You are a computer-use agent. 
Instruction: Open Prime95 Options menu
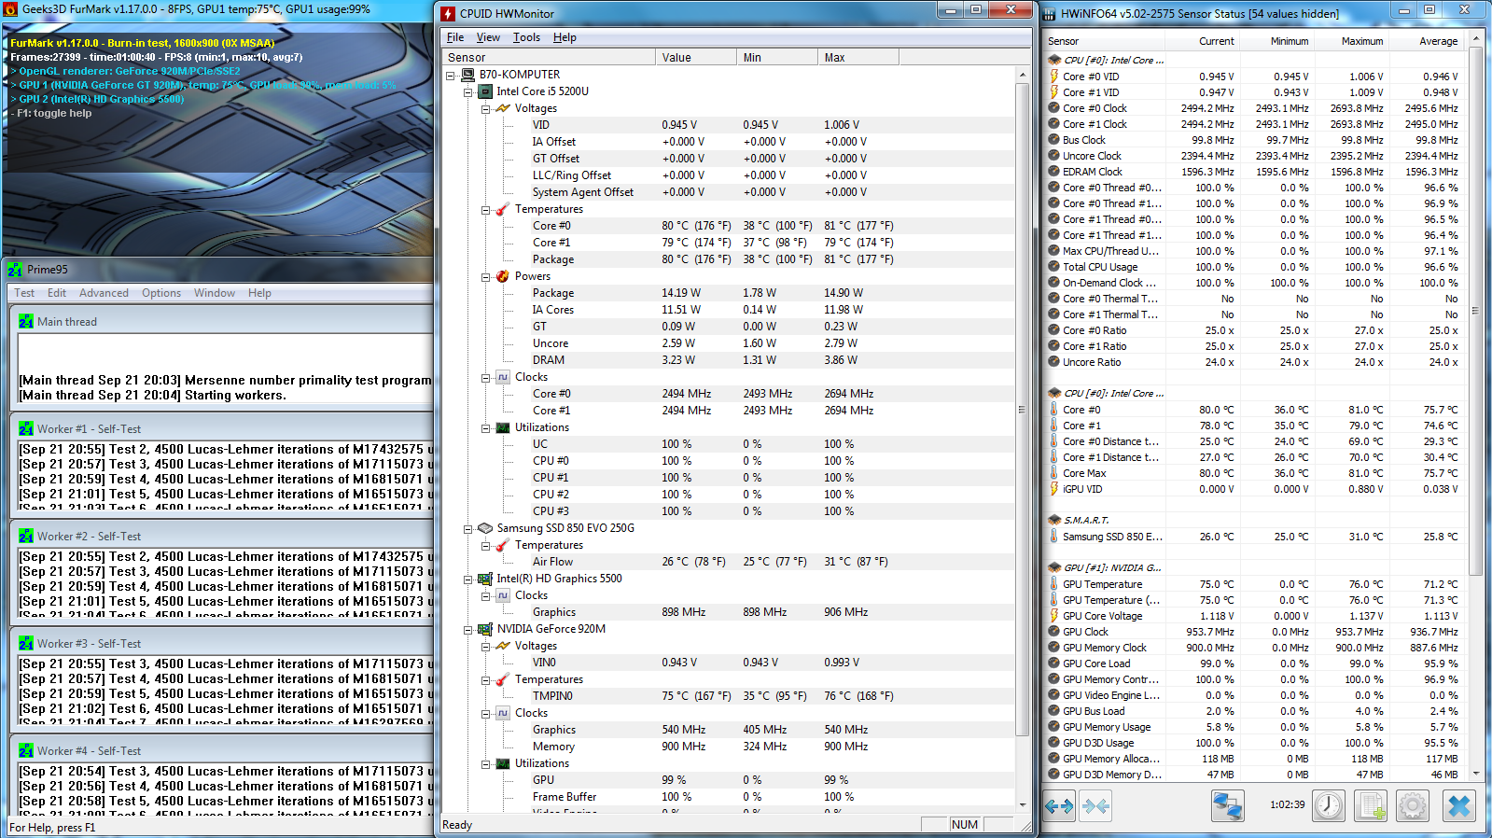(x=161, y=293)
